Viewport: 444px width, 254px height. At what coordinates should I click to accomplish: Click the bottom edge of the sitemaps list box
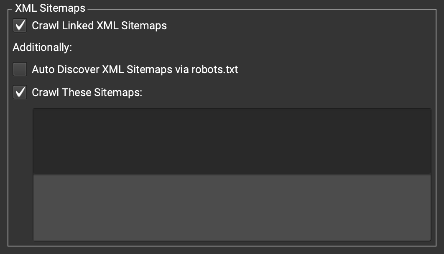pyautogui.click(x=232, y=240)
